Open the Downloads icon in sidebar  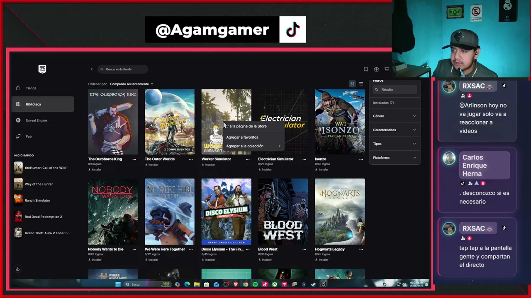[x=18, y=269]
